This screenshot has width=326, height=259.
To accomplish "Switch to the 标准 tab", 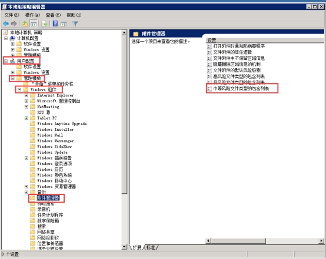I will [x=151, y=247].
